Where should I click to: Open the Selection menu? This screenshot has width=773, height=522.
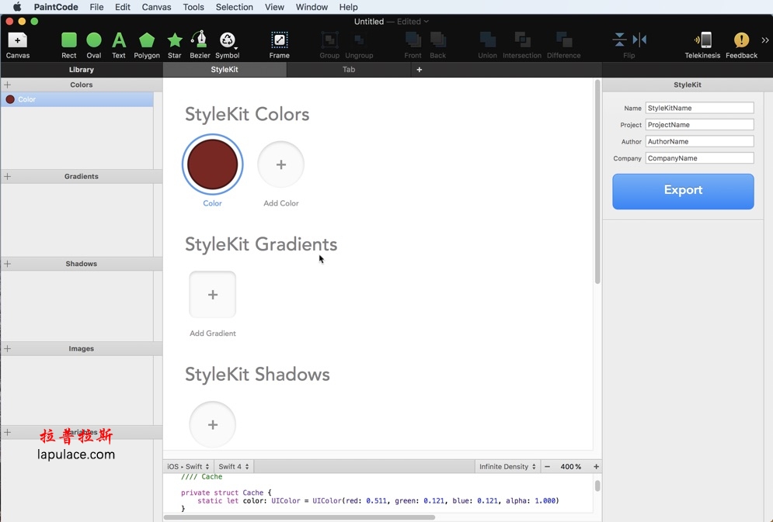[x=234, y=7]
